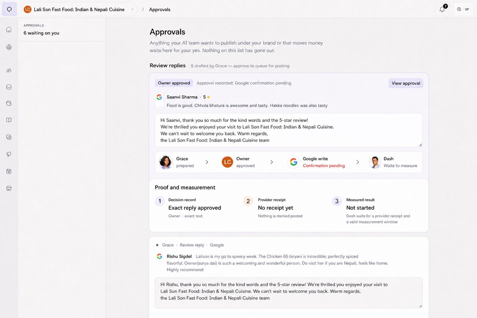Click the 'Not started' measured result
The image size is (477, 318).
pyautogui.click(x=360, y=208)
